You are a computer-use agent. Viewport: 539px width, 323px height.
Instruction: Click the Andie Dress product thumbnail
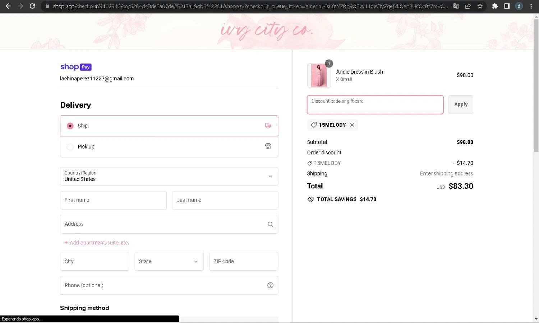pyautogui.click(x=319, y=75)
